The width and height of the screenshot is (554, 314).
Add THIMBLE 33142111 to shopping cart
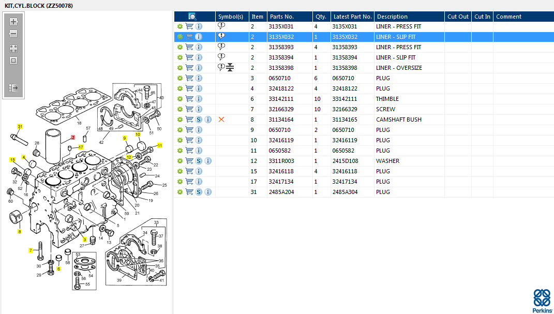(189, 99)
